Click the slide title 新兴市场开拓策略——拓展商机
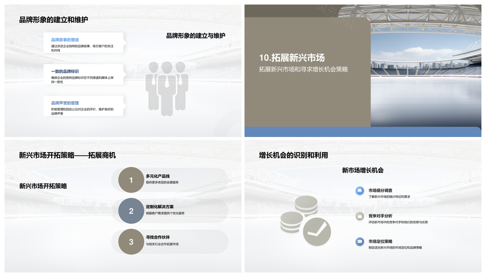The image size is (486, 277). (67, 155)
